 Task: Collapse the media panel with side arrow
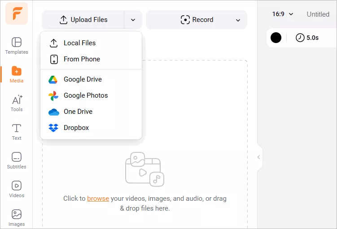(x=259, y=157)
